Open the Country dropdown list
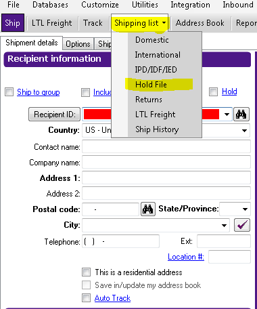257x309 pixels. point(244,131)
